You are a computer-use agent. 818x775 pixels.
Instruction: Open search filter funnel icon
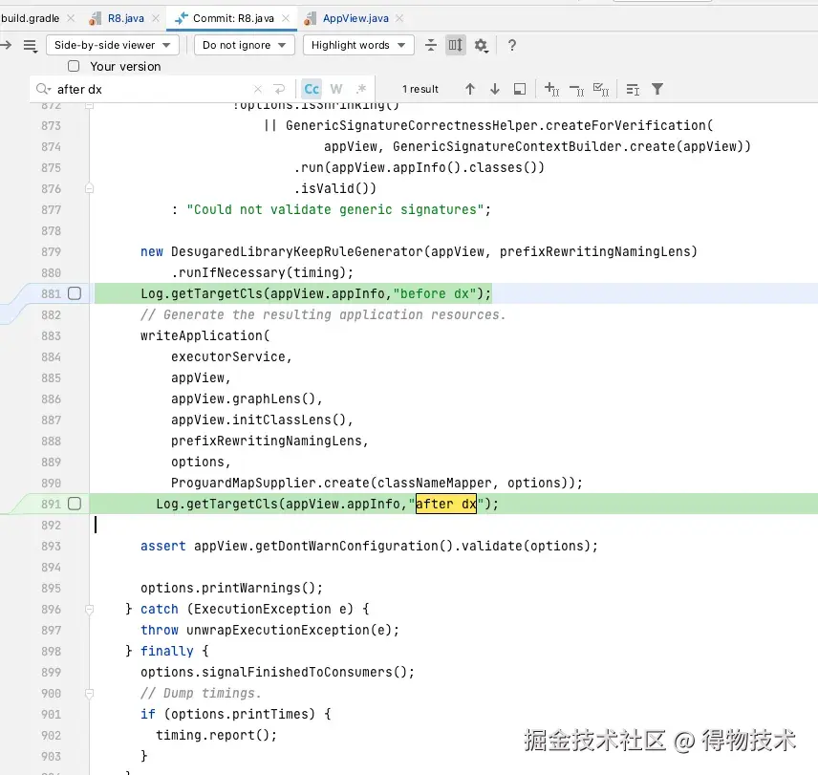[657, 89]
